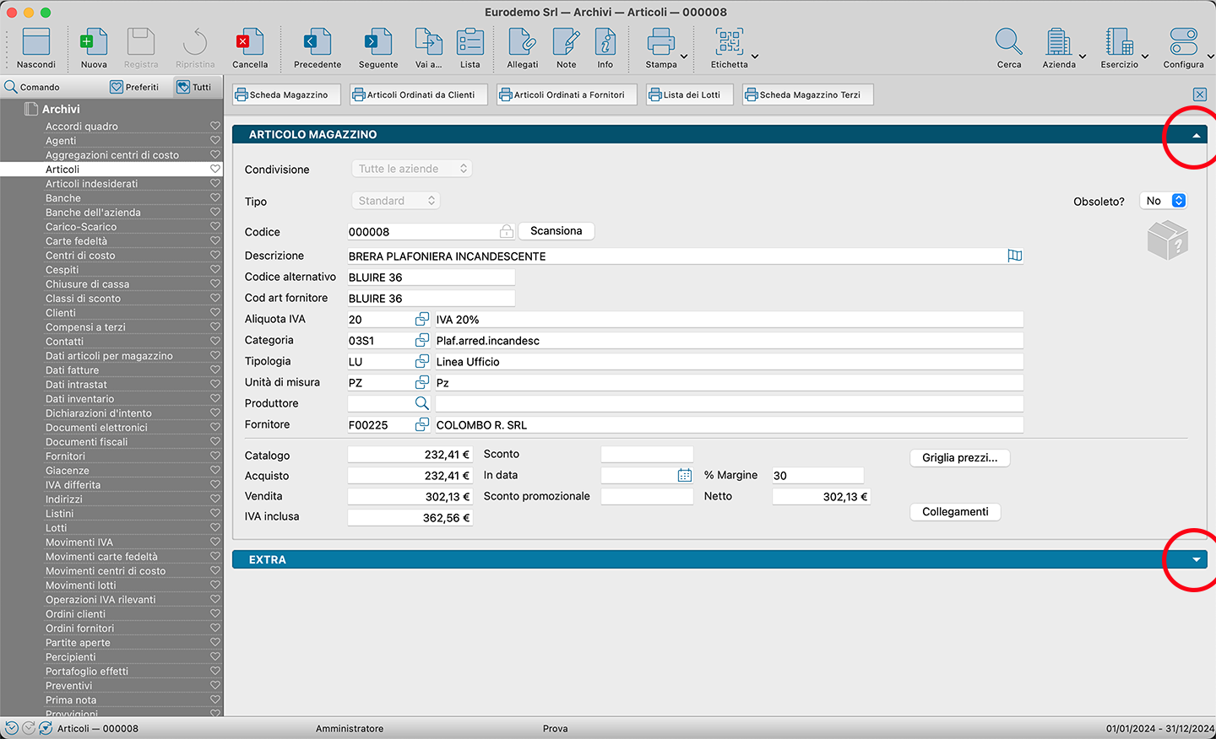Open the Allegati attachments icon
Screen dimensions: 1216x739
click(x=522, y=43)
